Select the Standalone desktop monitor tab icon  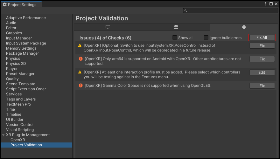tap(108, 27)
